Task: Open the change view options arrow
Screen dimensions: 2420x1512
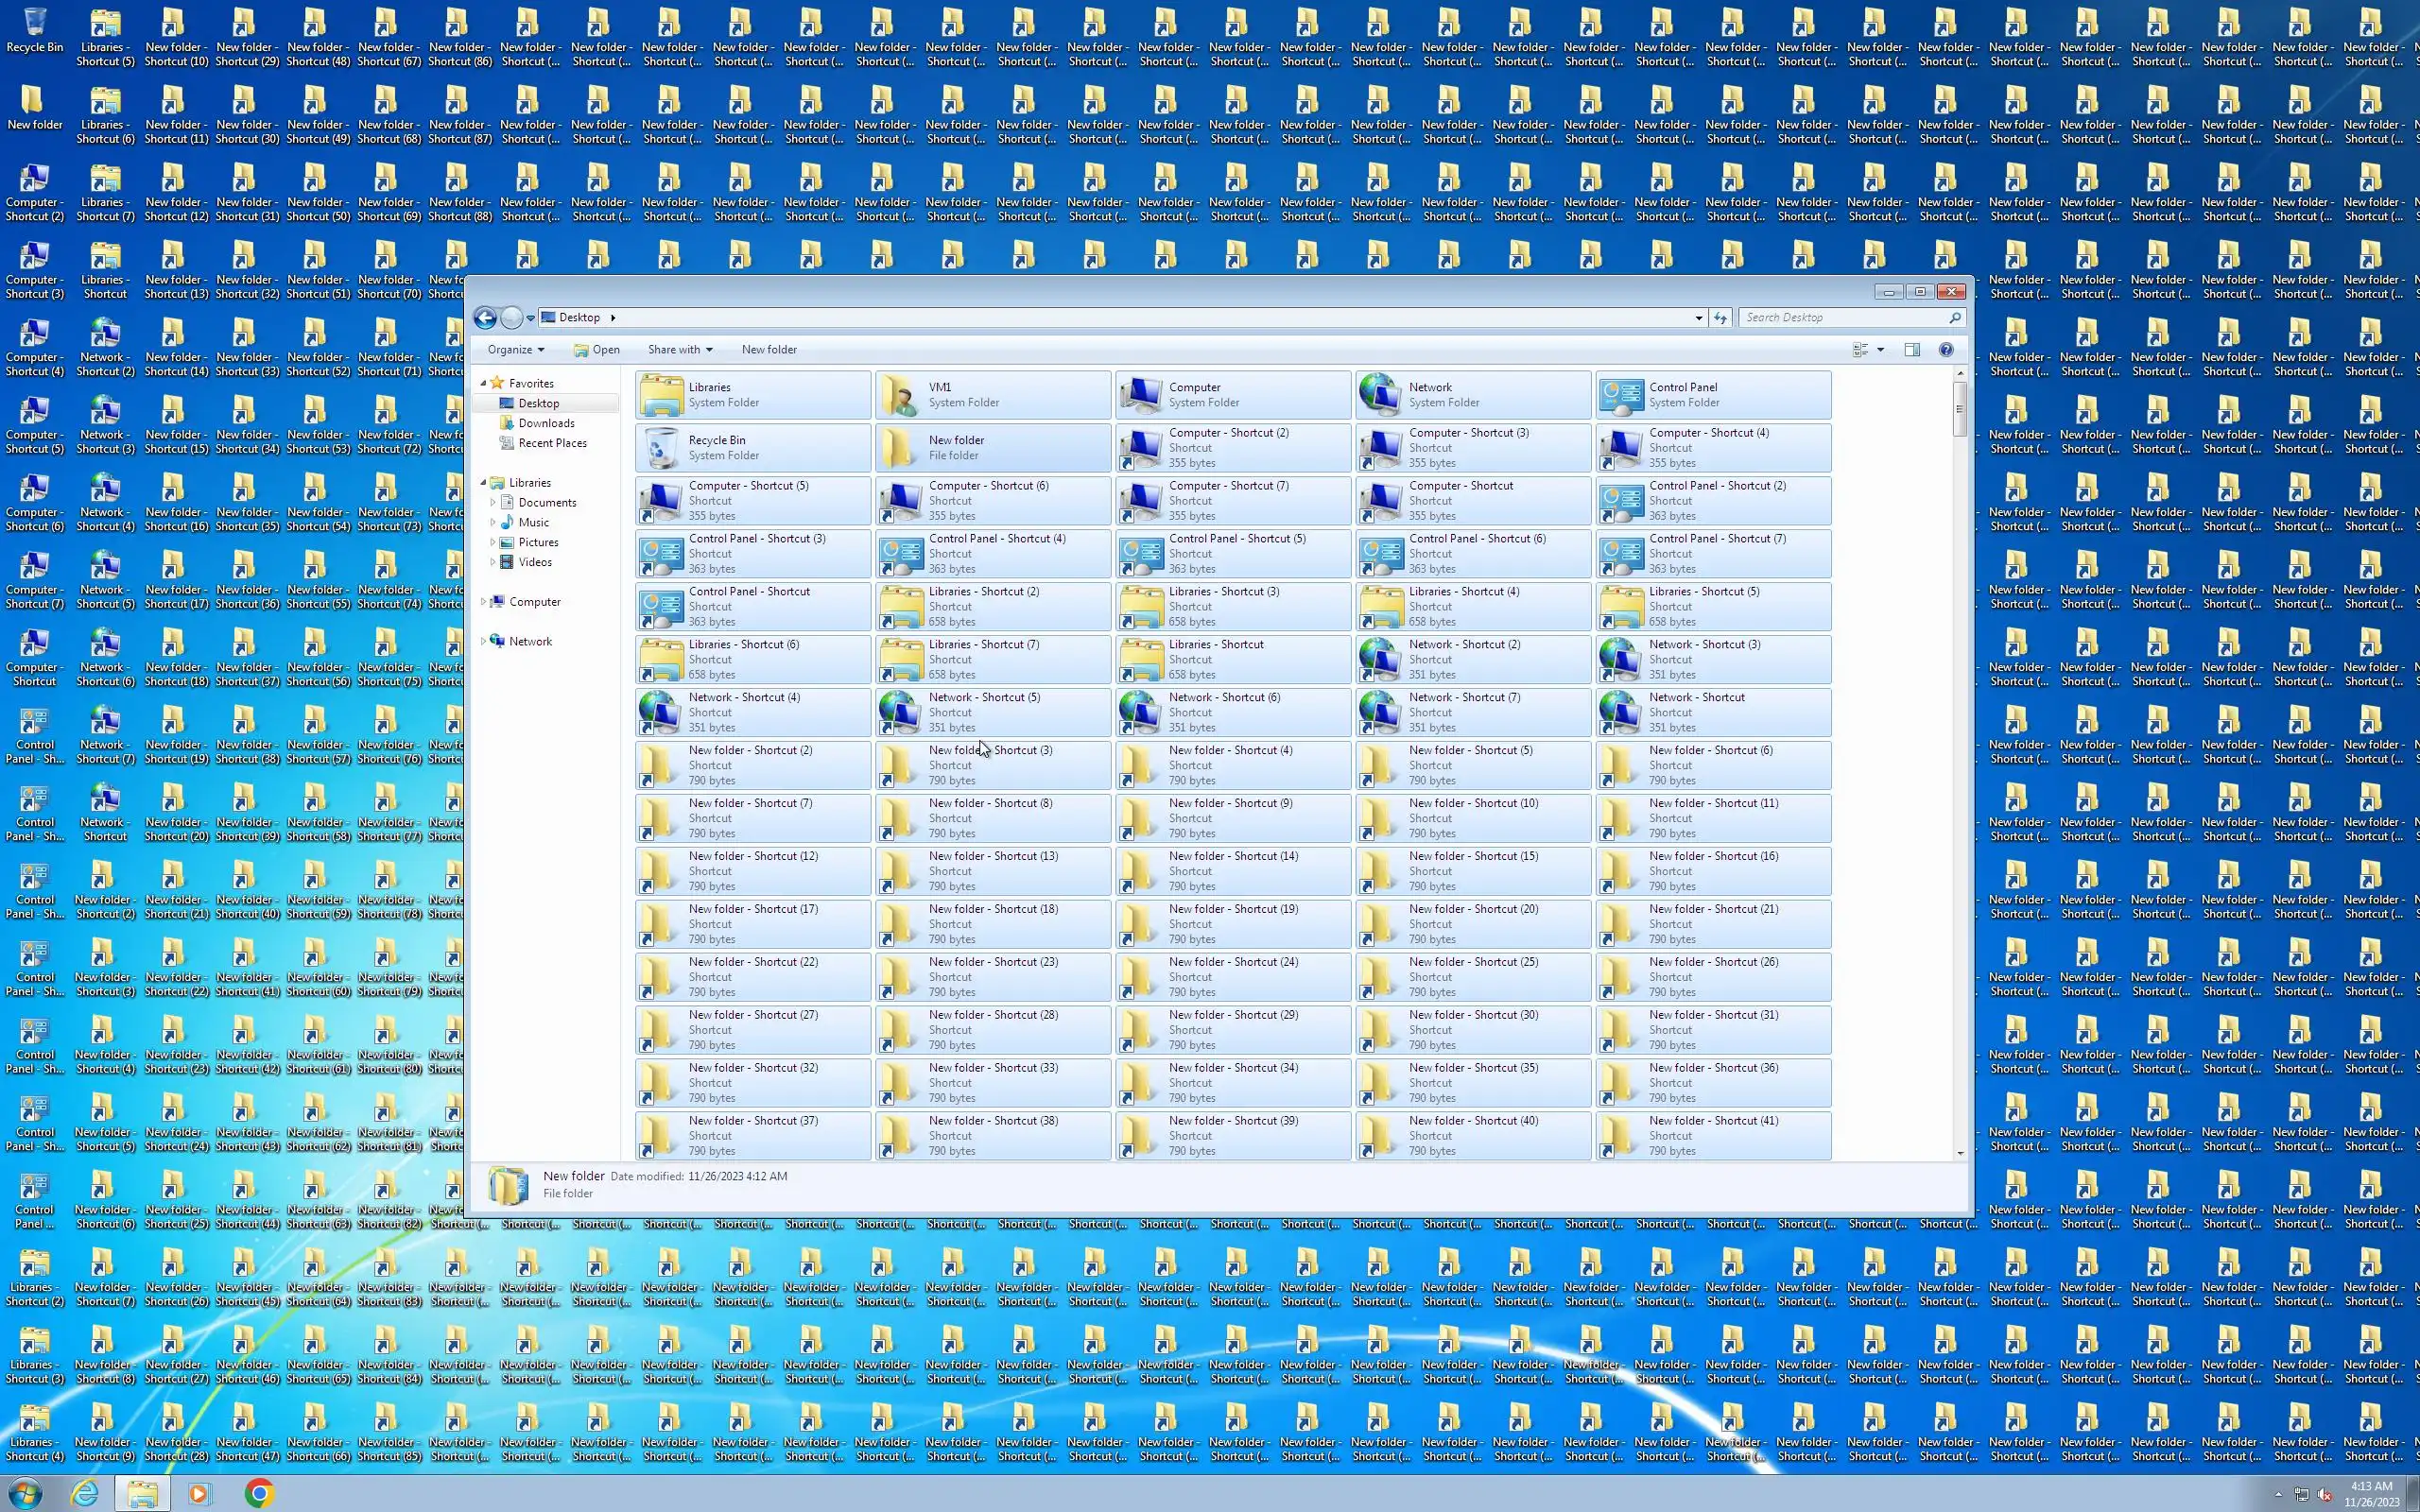Action: click(x=1880, y=350)
